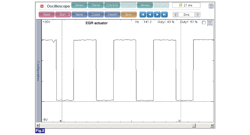
Task: Step forward one waveform frame
Action: coord(157,15)
